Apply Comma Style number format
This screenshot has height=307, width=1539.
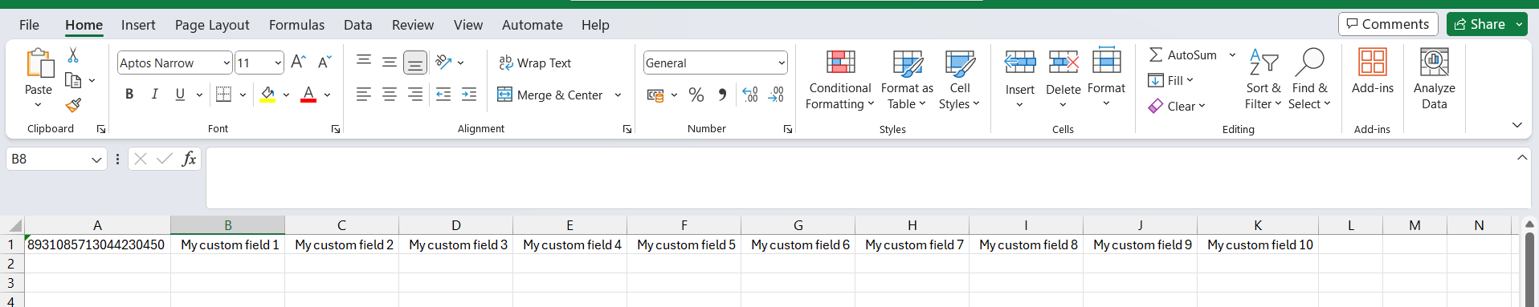tap(723, 95)
